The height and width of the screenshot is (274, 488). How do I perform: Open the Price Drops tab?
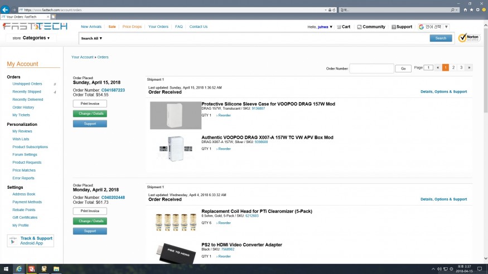tap(132, 27)
